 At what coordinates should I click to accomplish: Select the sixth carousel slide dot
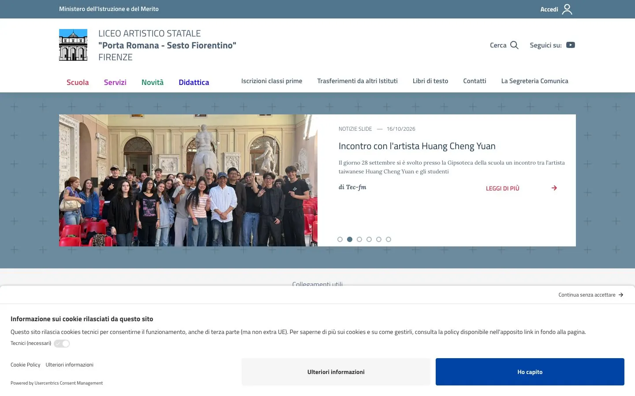click(x=388, y=239)
